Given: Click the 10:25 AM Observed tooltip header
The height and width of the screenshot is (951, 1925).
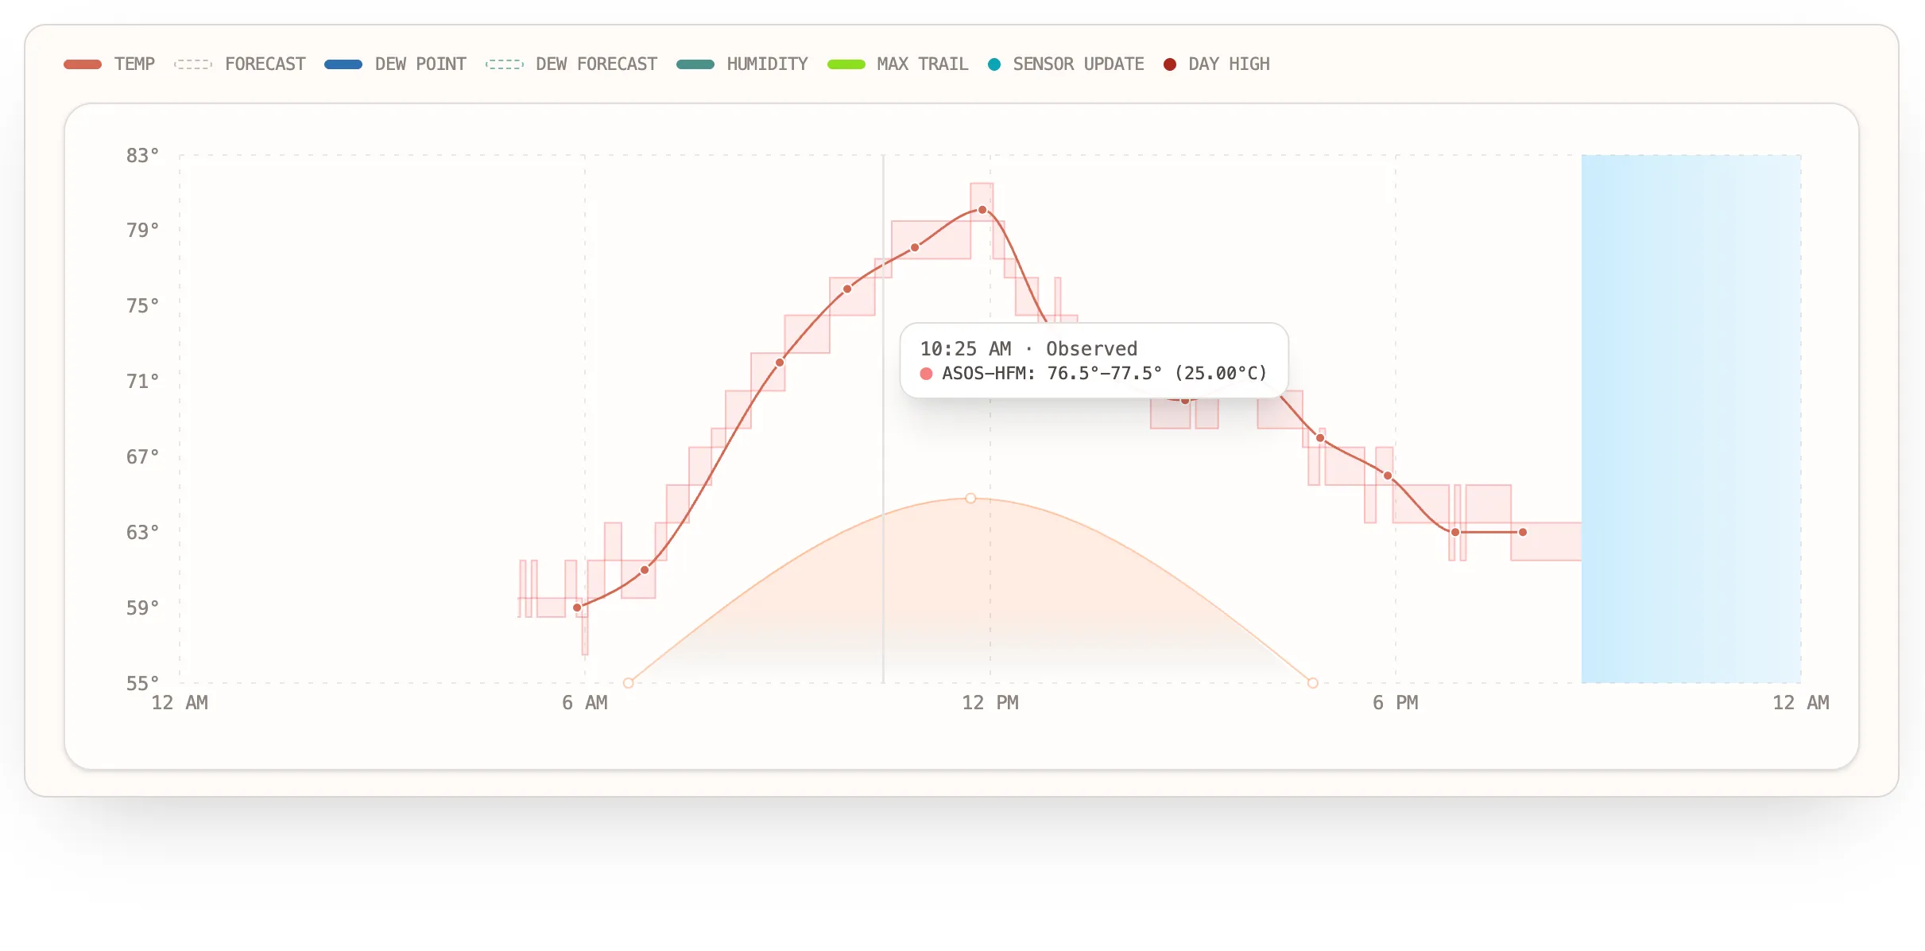Looking at the screenshot, I should tap(1028, 347).
